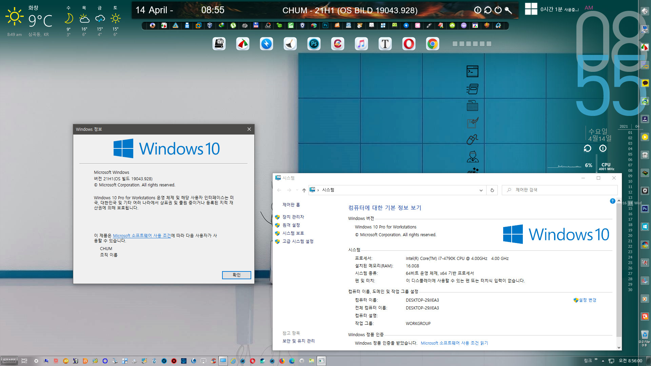
Task: Launch the broom cleaner app in dock
Action: tap(290, 44)
